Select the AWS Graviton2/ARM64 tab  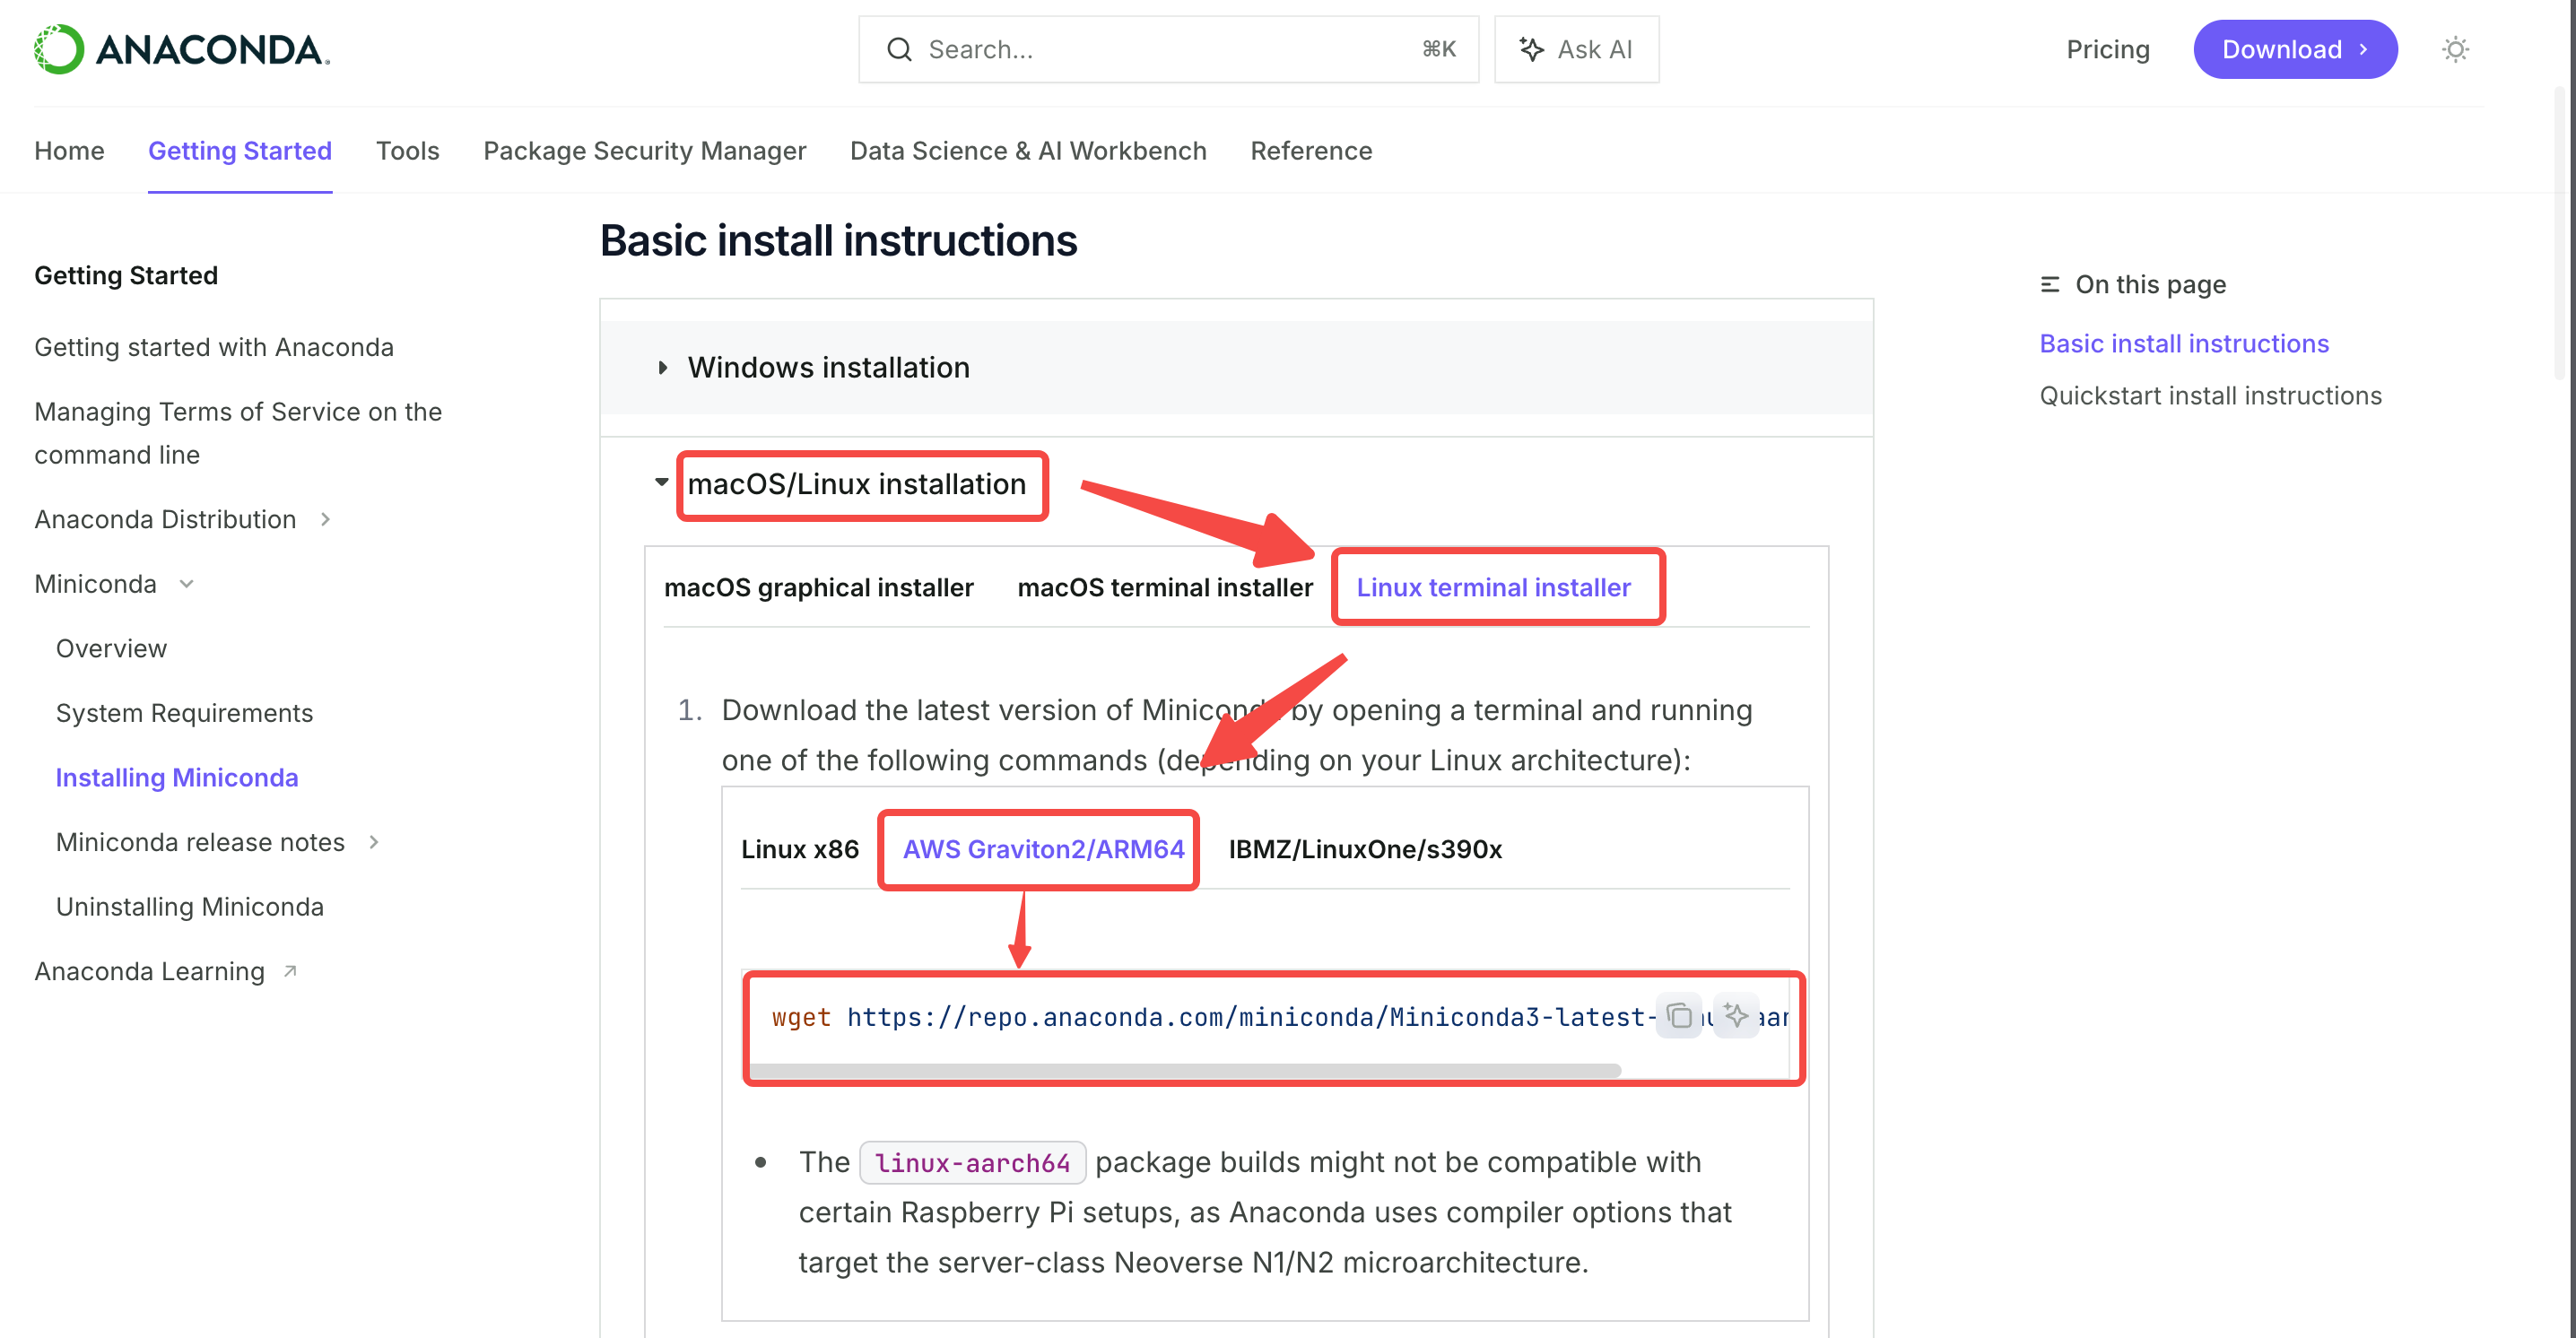(1043, 849)
